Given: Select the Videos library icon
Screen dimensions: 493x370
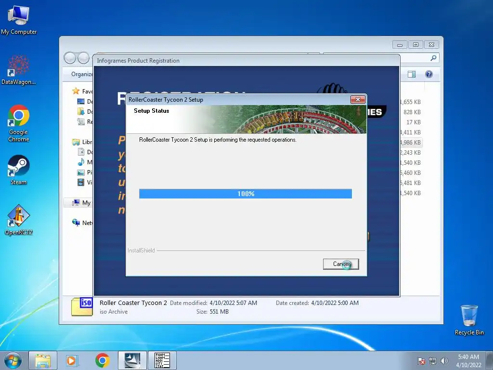Looking at the screenshot, I should (81, 183).
